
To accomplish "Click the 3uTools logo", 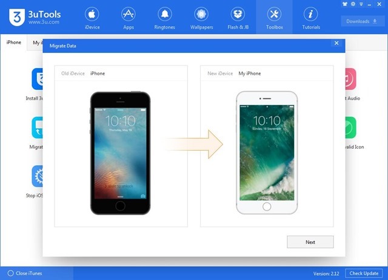I will (x=17, y=17).
